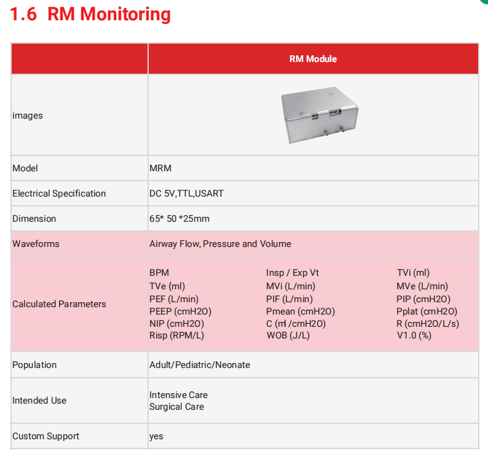
Task: Click the 'Surgical Care' text
Action: pyautogui.click(x=176, y=407)
